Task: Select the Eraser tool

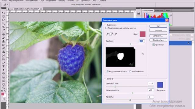Action: (x=3, y=48)
